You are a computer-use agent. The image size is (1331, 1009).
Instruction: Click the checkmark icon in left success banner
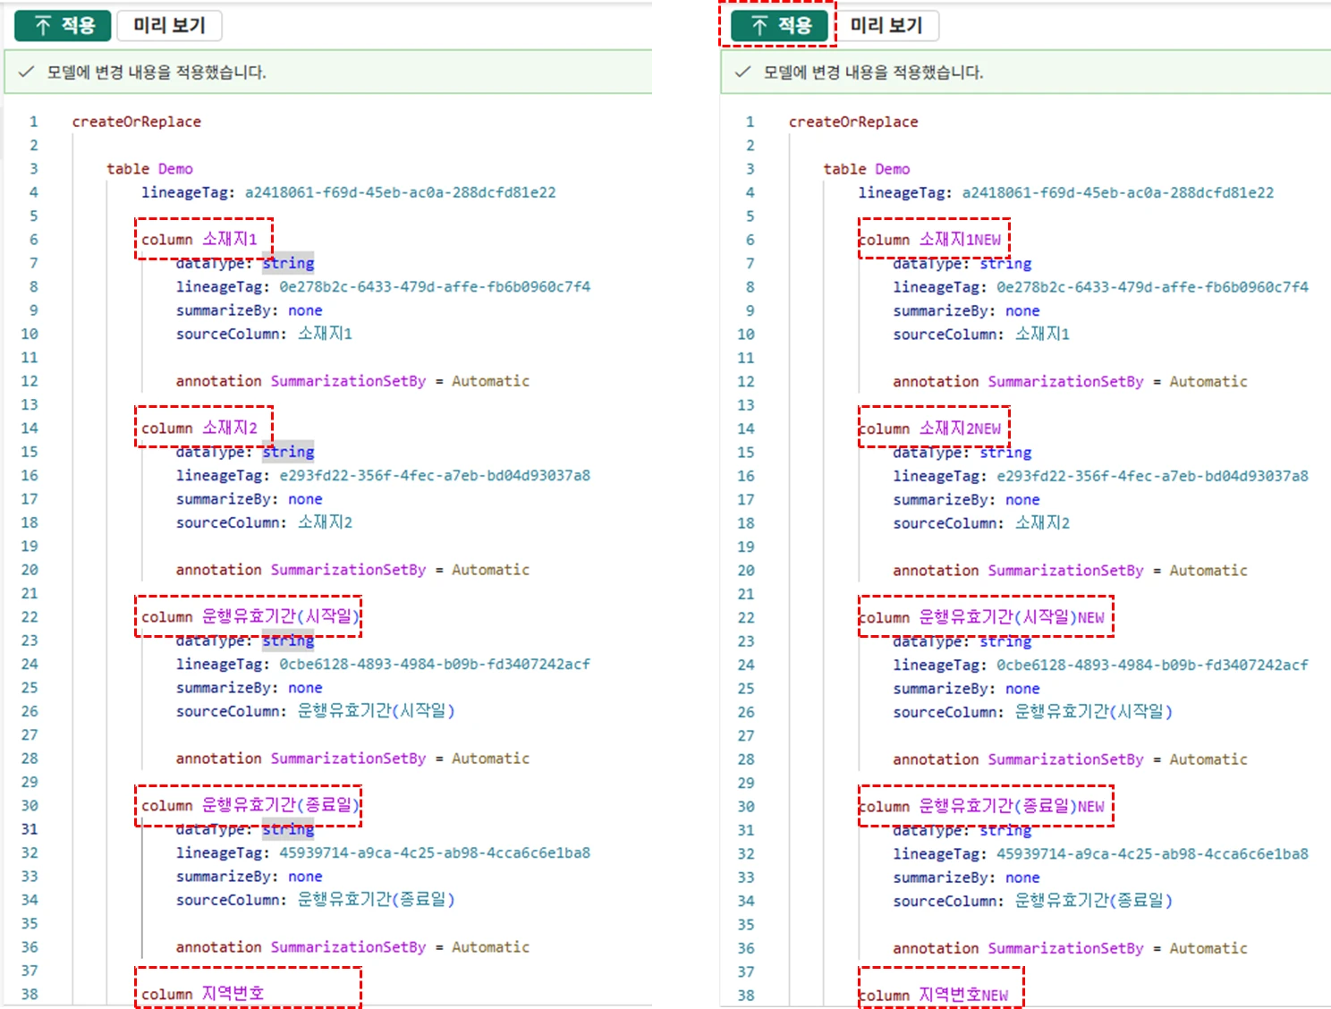pyautogui.click(x=27, y=72)
